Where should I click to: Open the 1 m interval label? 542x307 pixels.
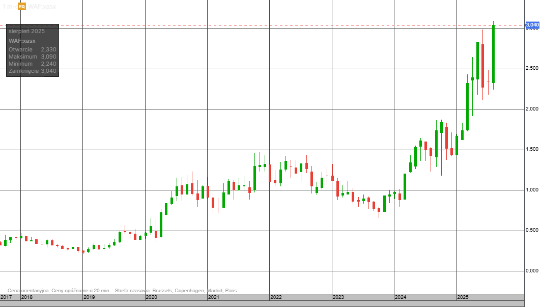point(9,7)
